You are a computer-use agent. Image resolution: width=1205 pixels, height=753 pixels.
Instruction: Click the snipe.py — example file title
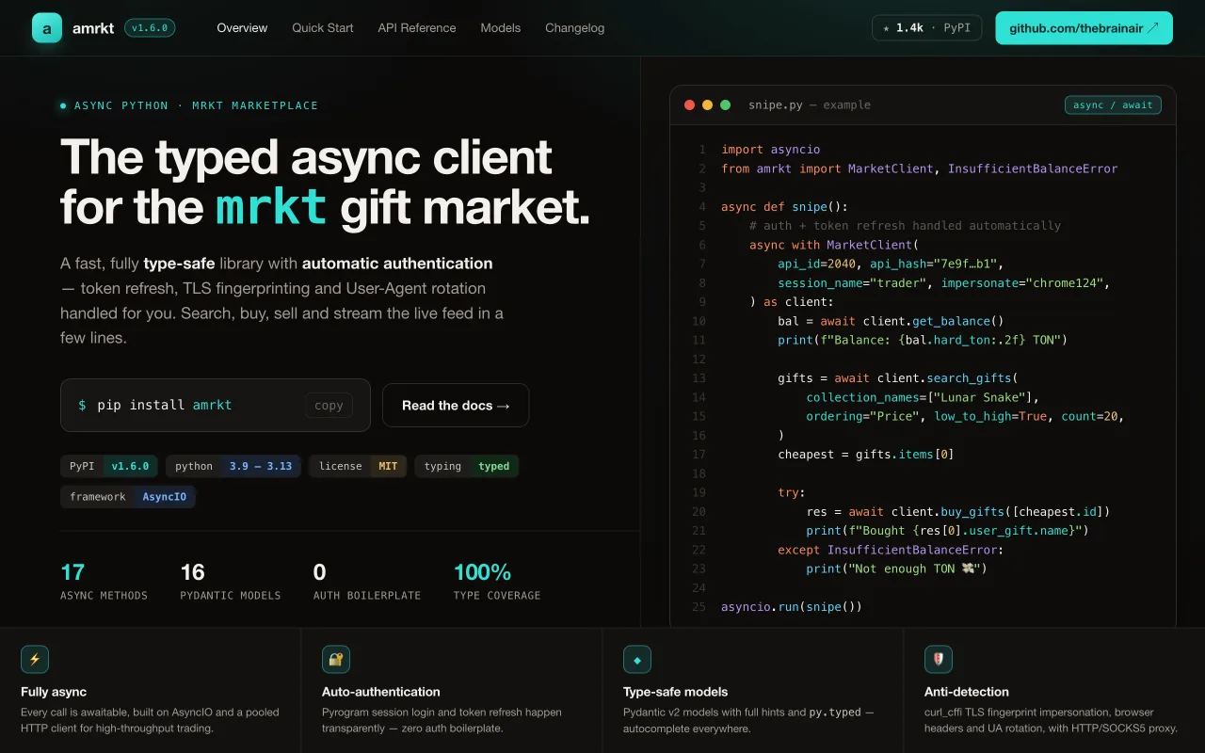810,105
